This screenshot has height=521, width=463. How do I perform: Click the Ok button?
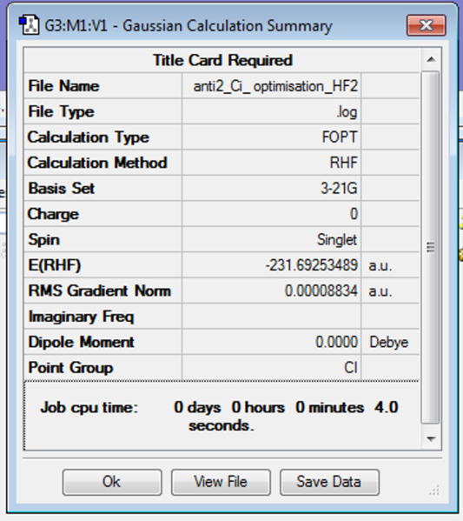[112, 482]
